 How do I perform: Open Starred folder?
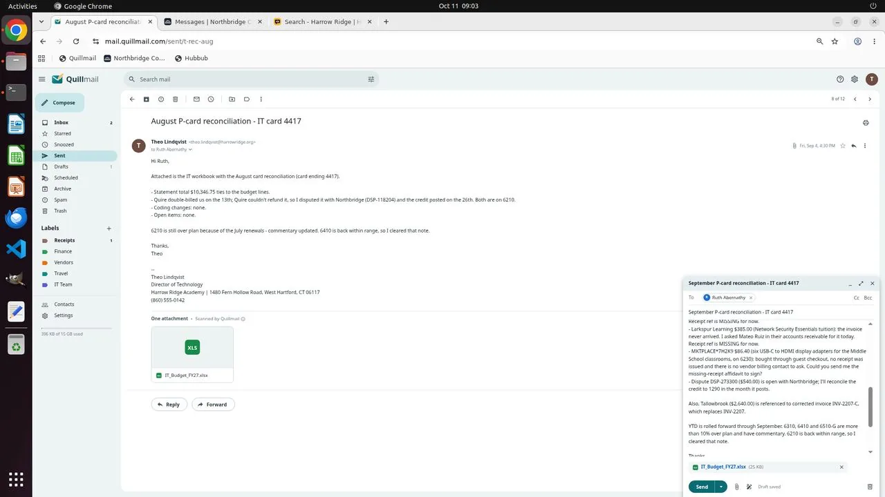(x=76, y=133)
